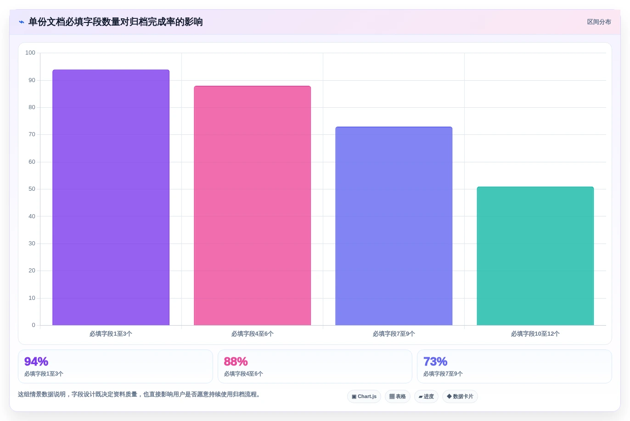Image resolution: width=630 pixels, height=421 pixels.
Task: Click x-axis label 必填字段7至9个
Action: [394, 334]
